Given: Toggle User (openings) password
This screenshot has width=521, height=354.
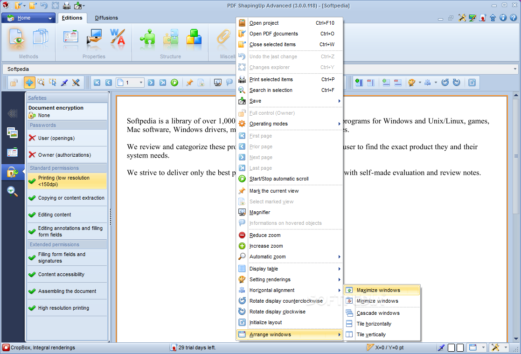Looking at the screenshot, I should [67, 138].
